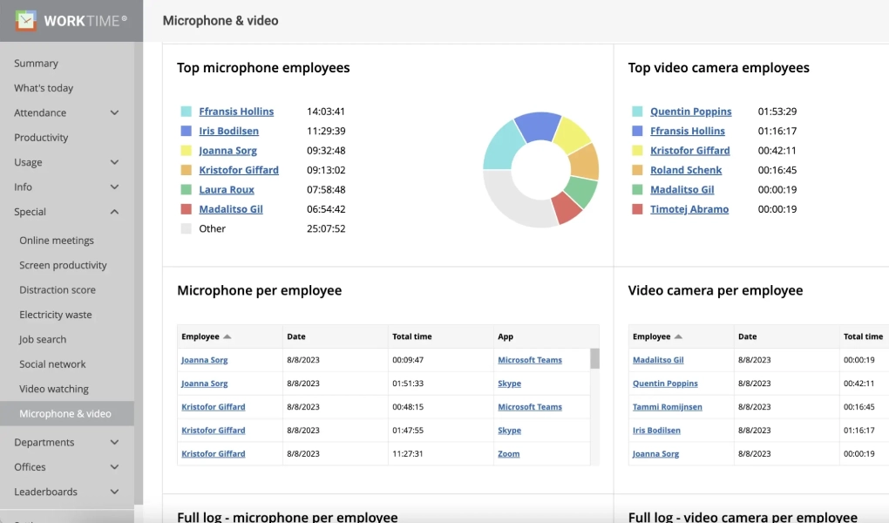The width and height of the screenshot is (889, 523).
Task: Click Iris Bodilsen blue legend swatch
Action: tap(186, 131)
